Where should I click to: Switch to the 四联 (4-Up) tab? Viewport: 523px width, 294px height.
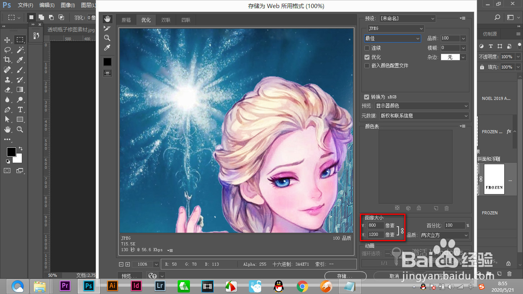click(x=186, y=20)
